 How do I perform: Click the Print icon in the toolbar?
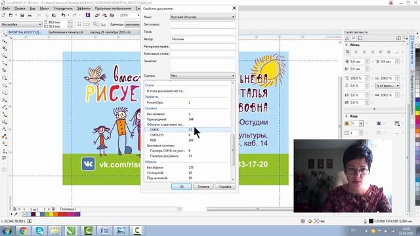coord(30,15)
